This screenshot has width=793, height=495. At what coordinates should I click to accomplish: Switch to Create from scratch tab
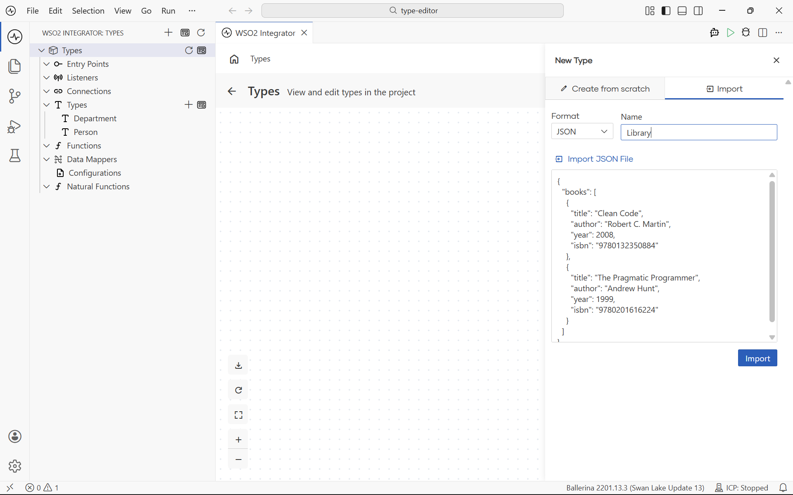click(x=605, y=89)
